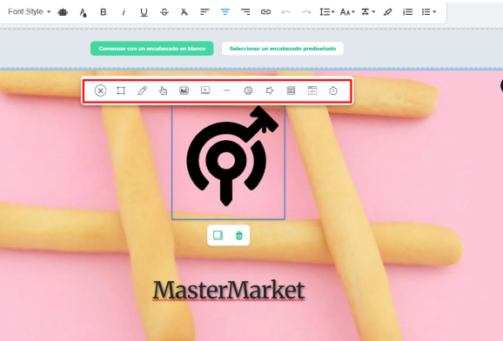Insert a hyperlink with the link icon
Image resolution: width=503 pixels, height=341 pixels.
[x=265, y=12]
